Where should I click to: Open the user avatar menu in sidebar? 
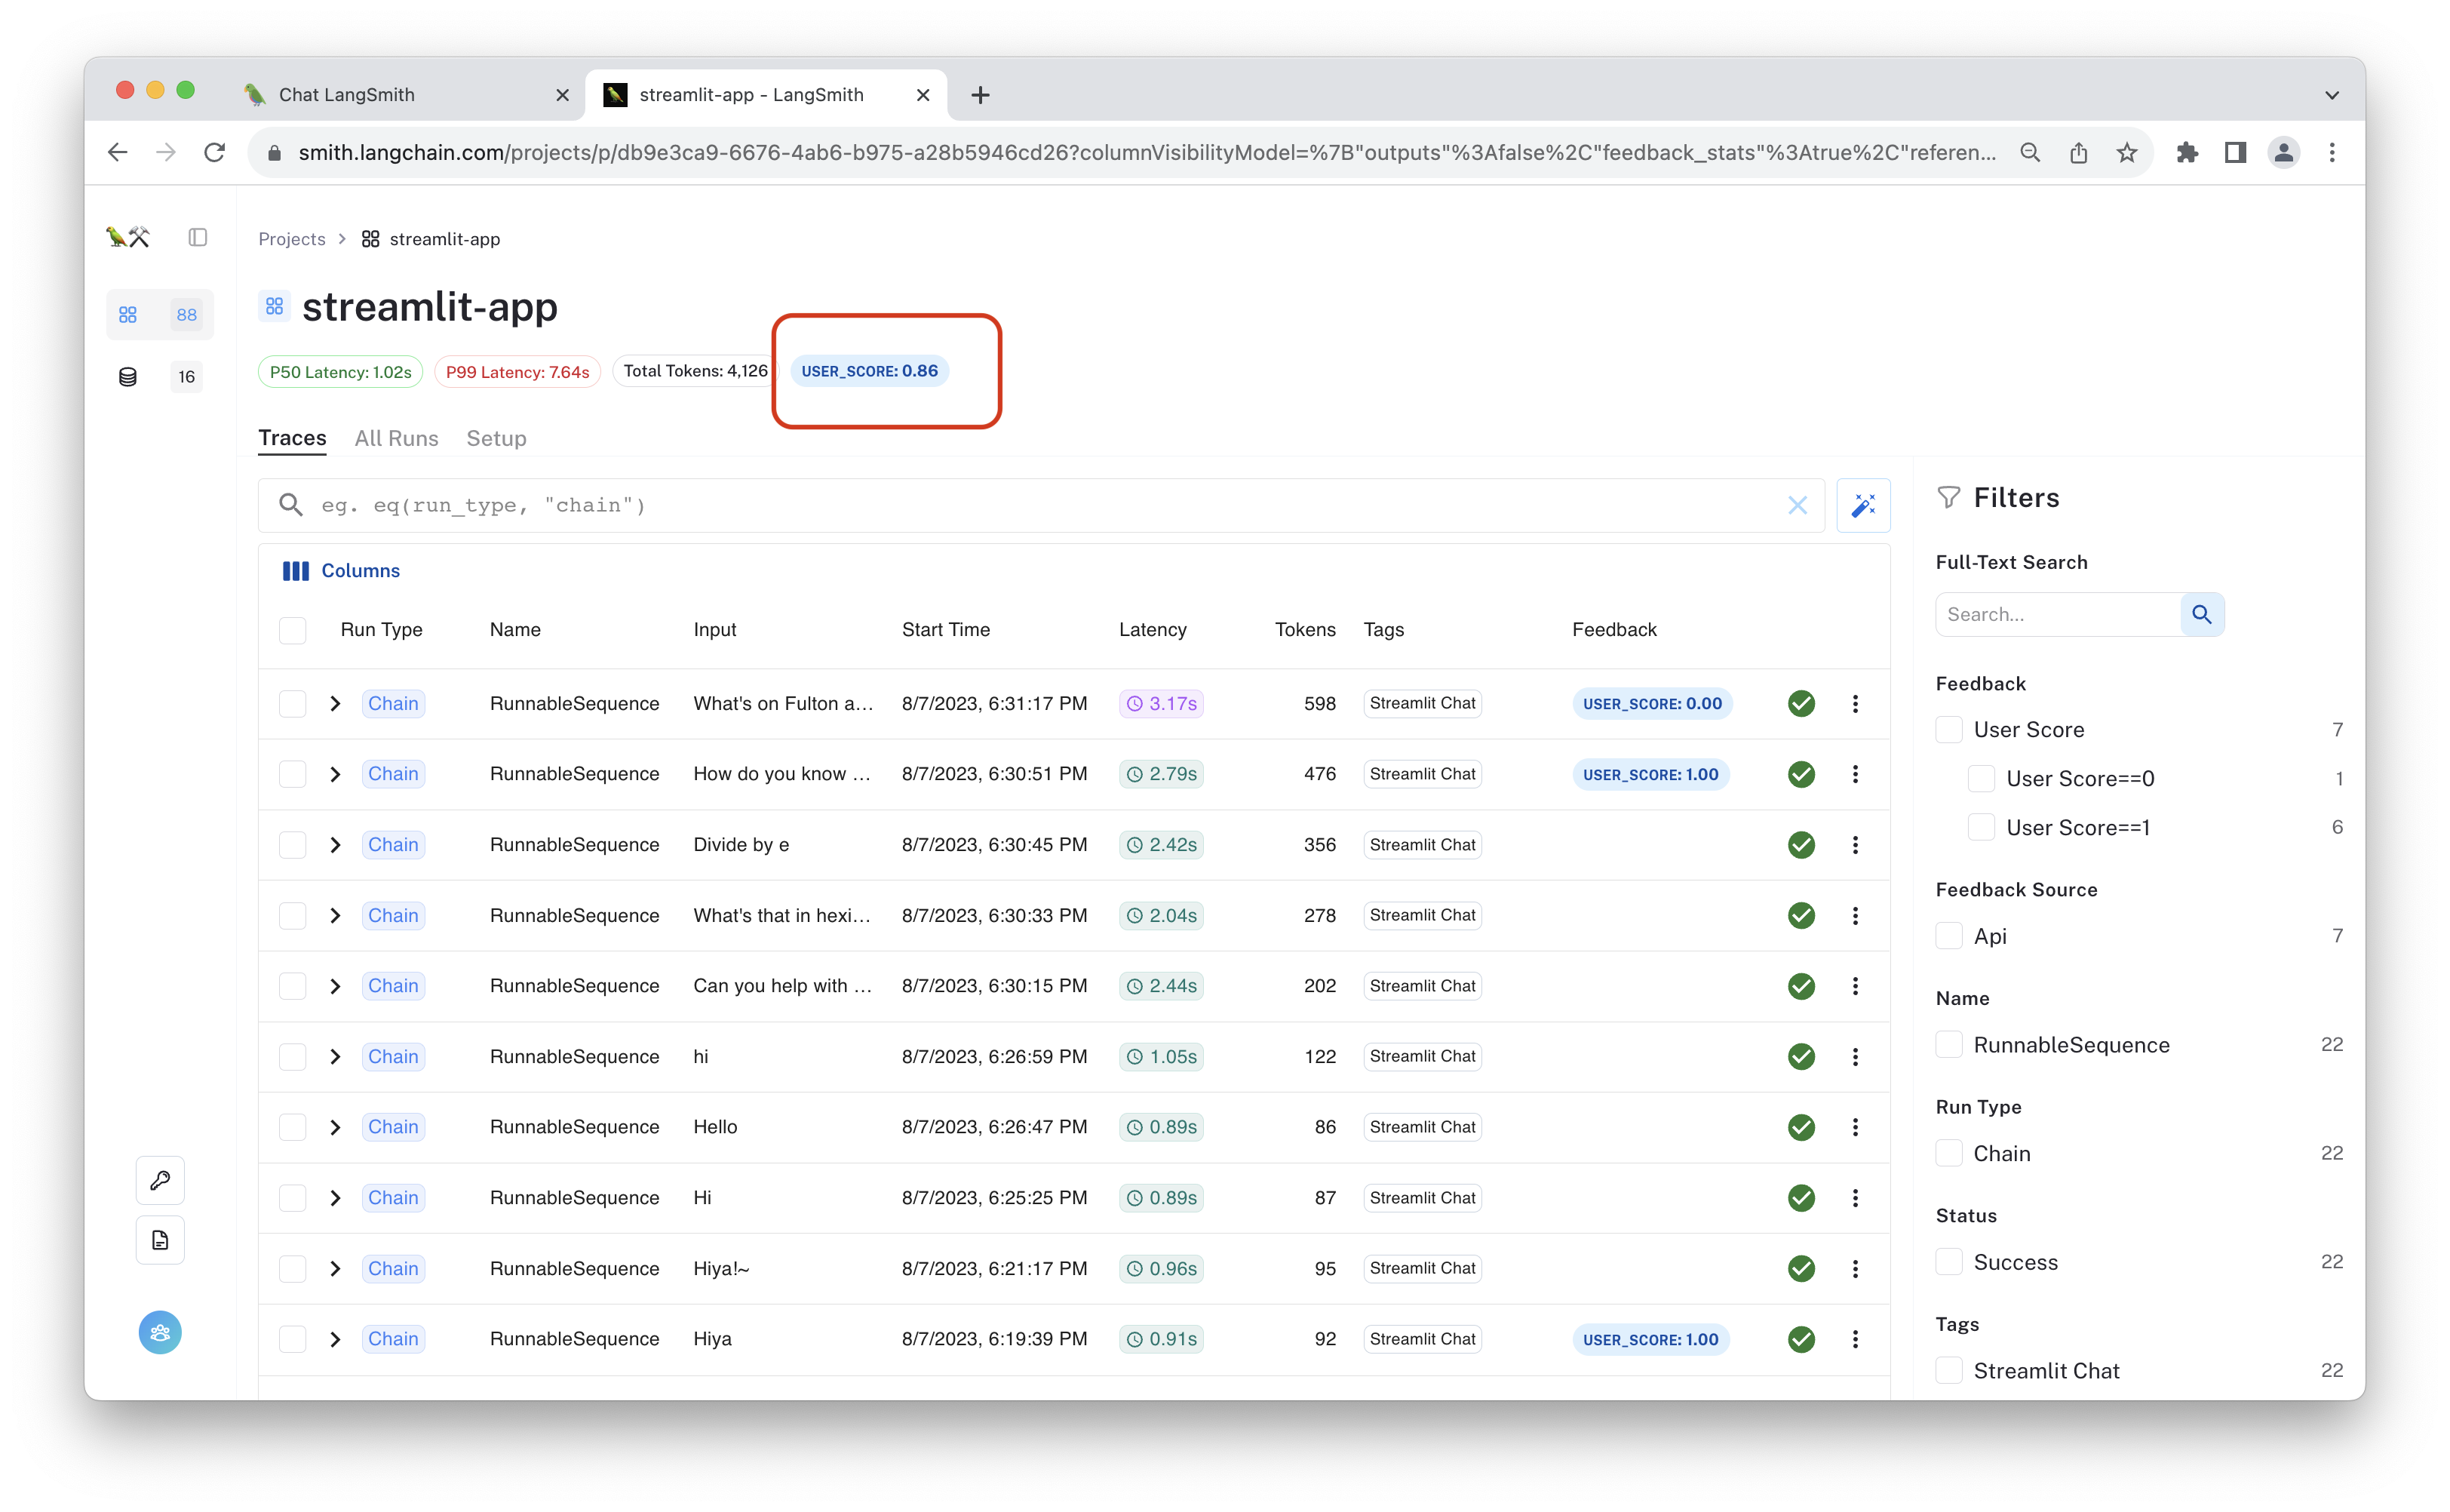pyautogui.click(x=160, y=1332)
